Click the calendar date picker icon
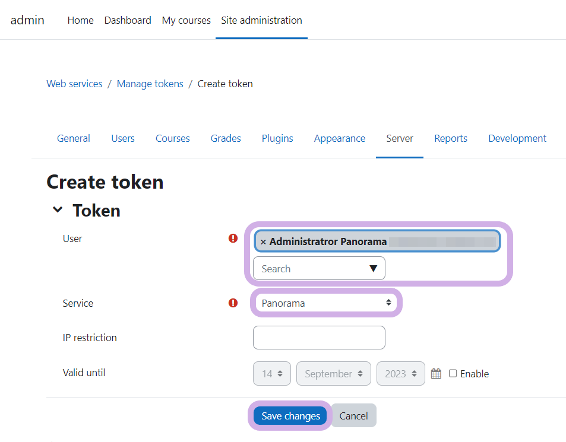Image resolution: width=566 pixels, height=442 pixels. (436, 374)
